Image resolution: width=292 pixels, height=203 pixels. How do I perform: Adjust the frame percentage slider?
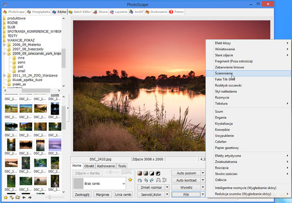click(x=111, y=172)
